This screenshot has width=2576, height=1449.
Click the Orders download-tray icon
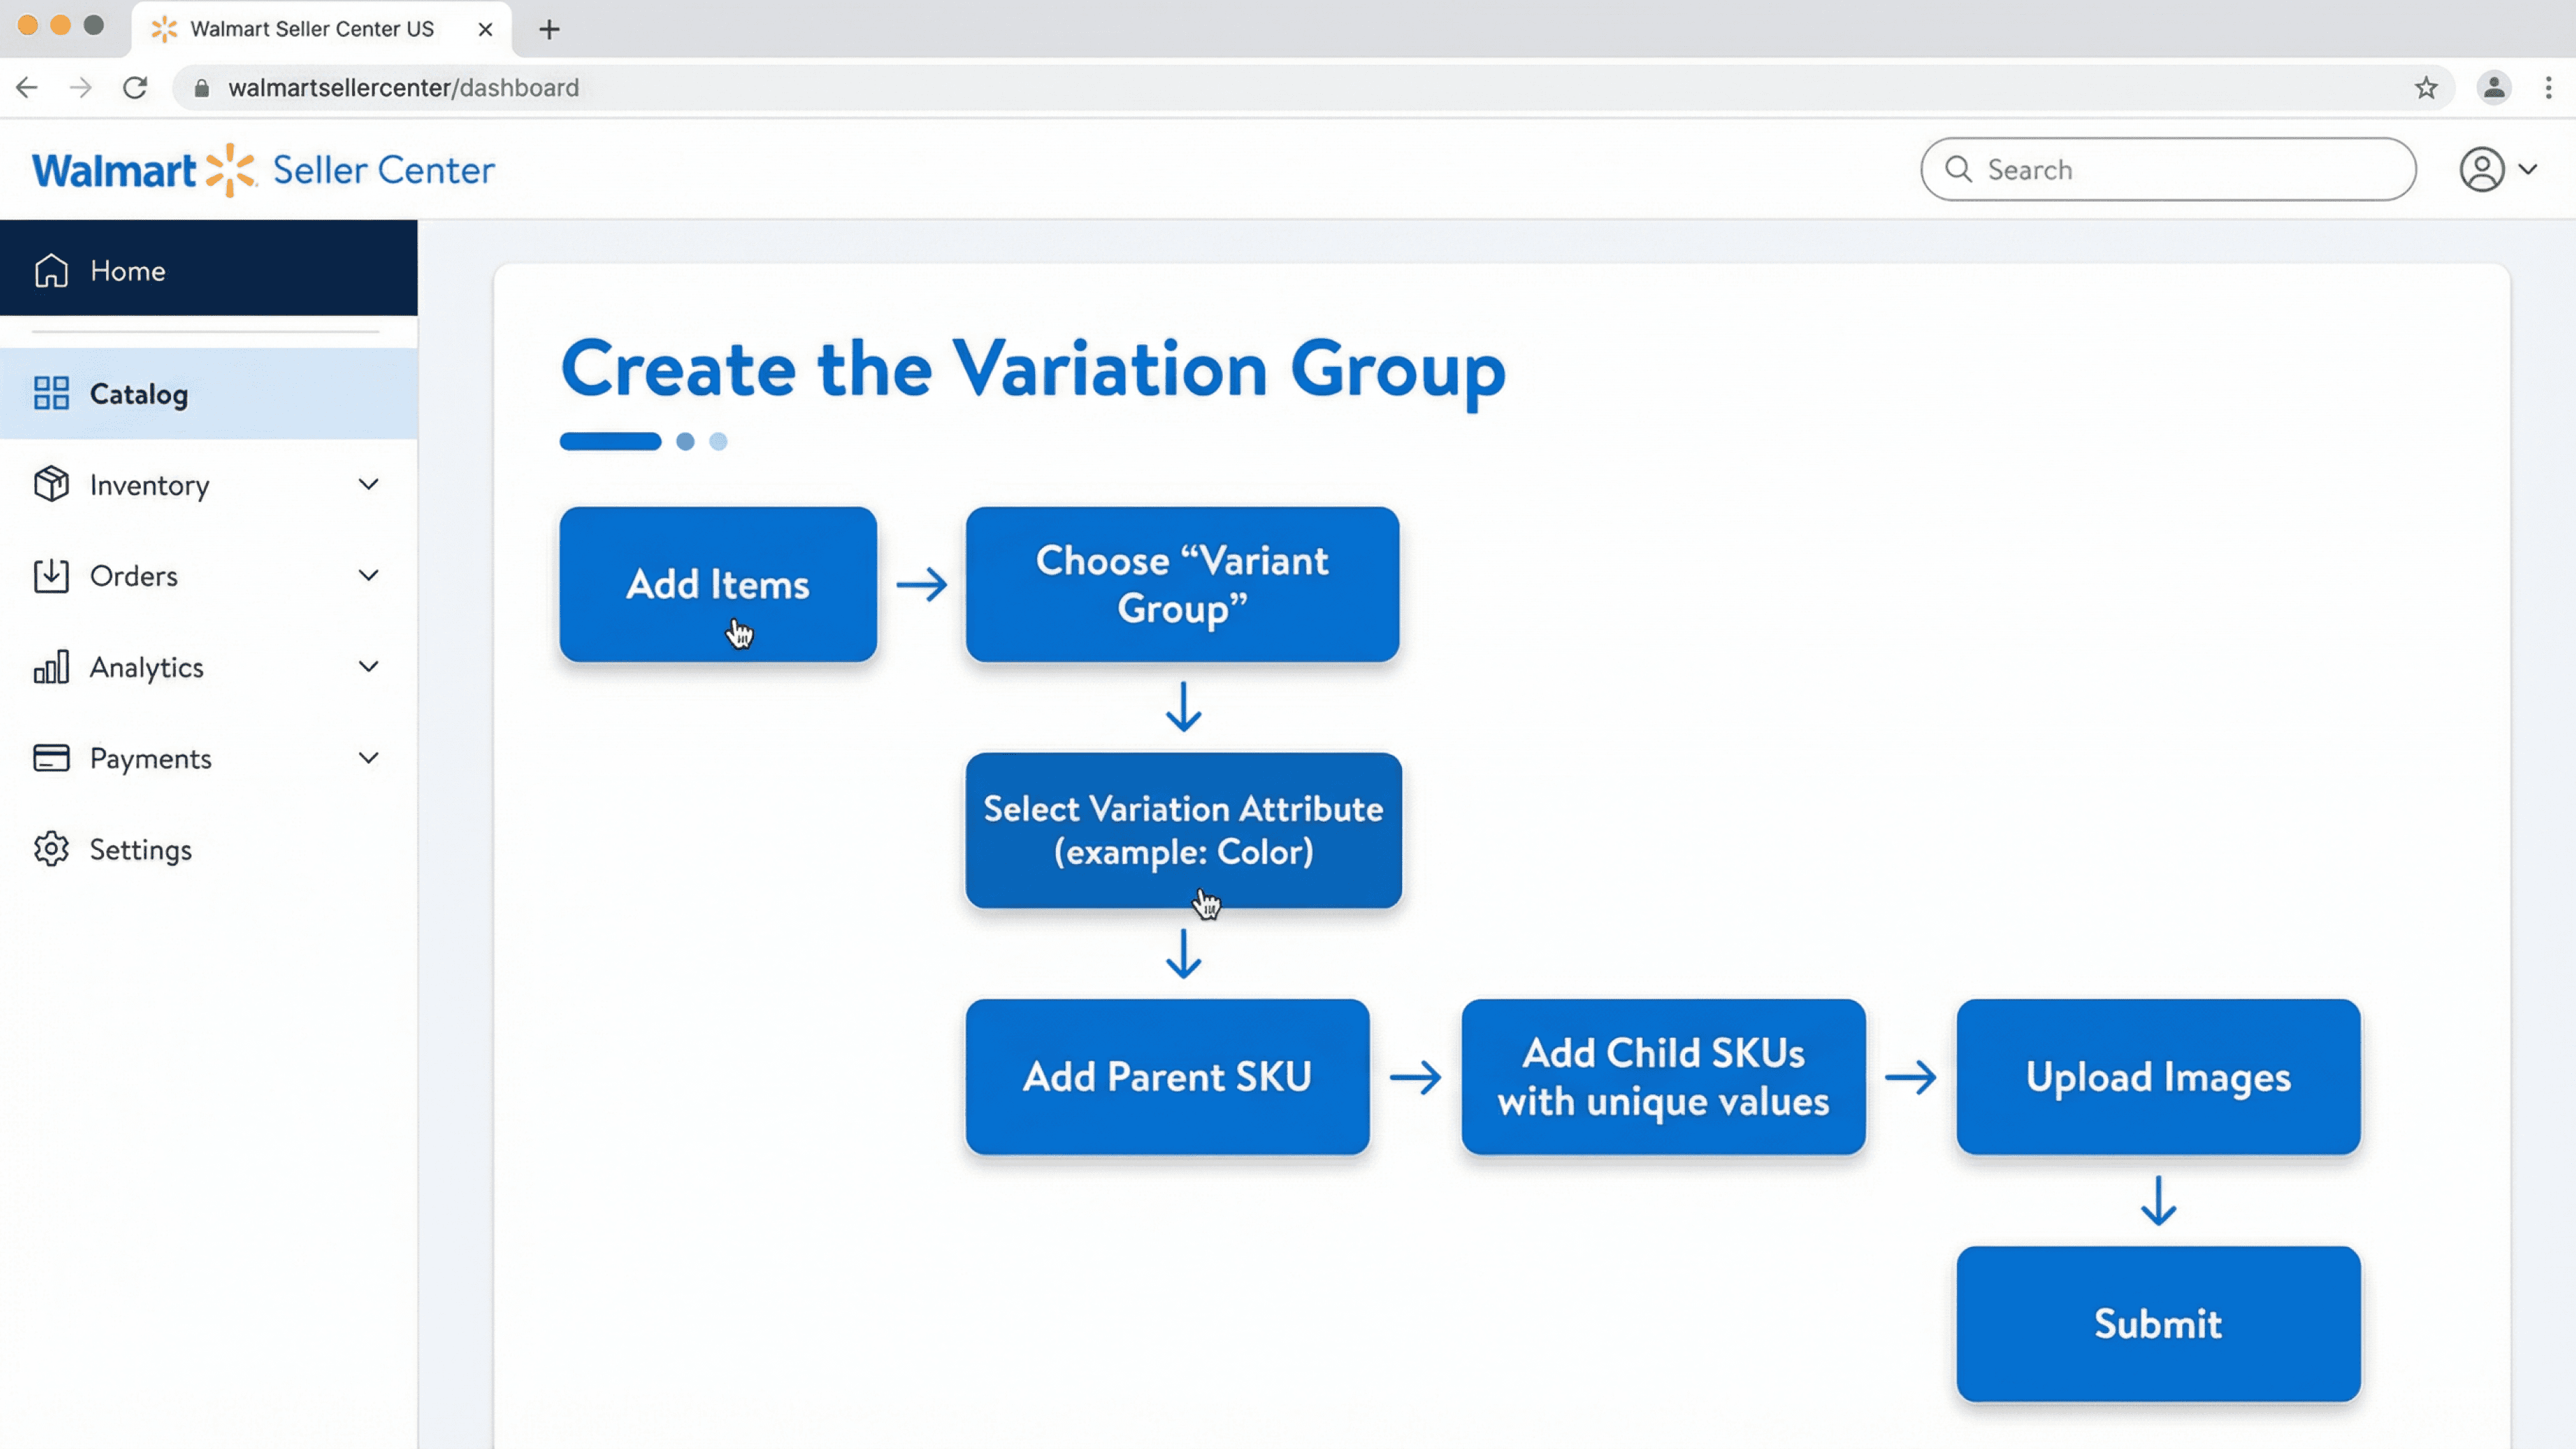pyautogui.click(x=51, y=575)
